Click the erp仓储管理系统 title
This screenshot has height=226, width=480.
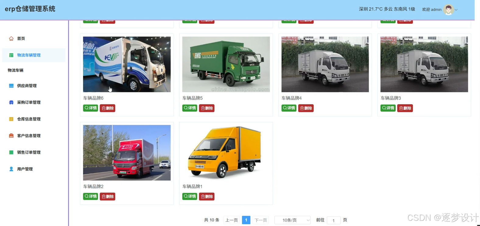[30, 9]
